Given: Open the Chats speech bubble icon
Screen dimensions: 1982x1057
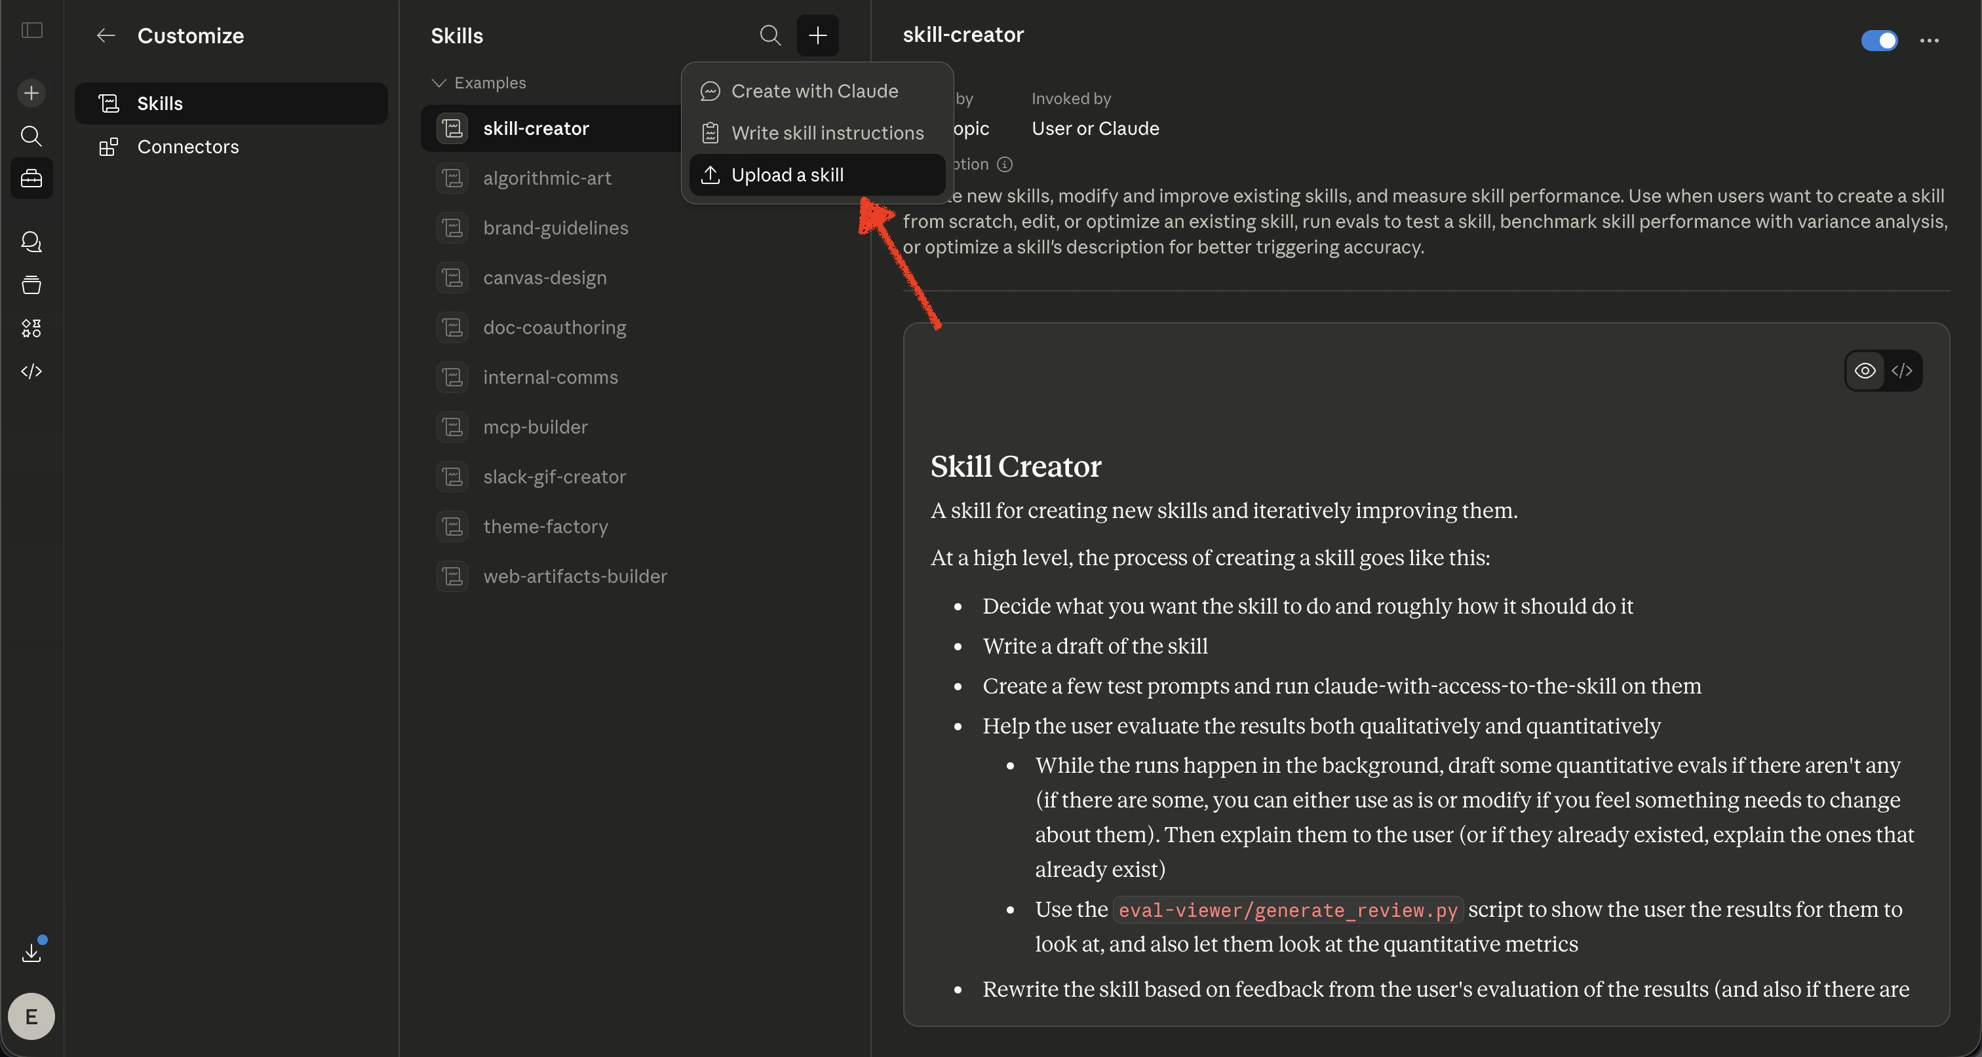Looking at the screenshot, I should (x=31, y=242).
